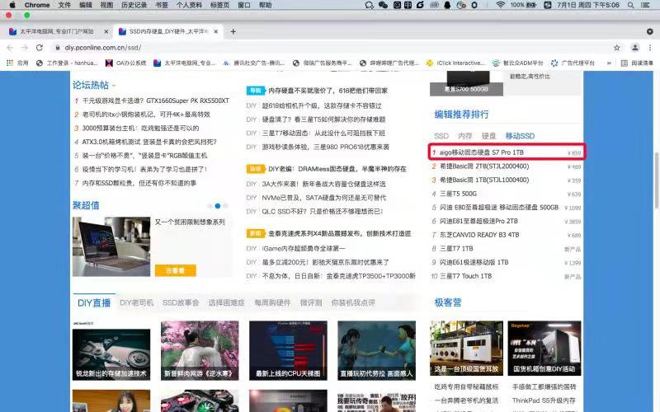Open aigo移动固态硬盘 S7 Pro 1TB link
Screen dimensions: 660x412
(483, 152)
